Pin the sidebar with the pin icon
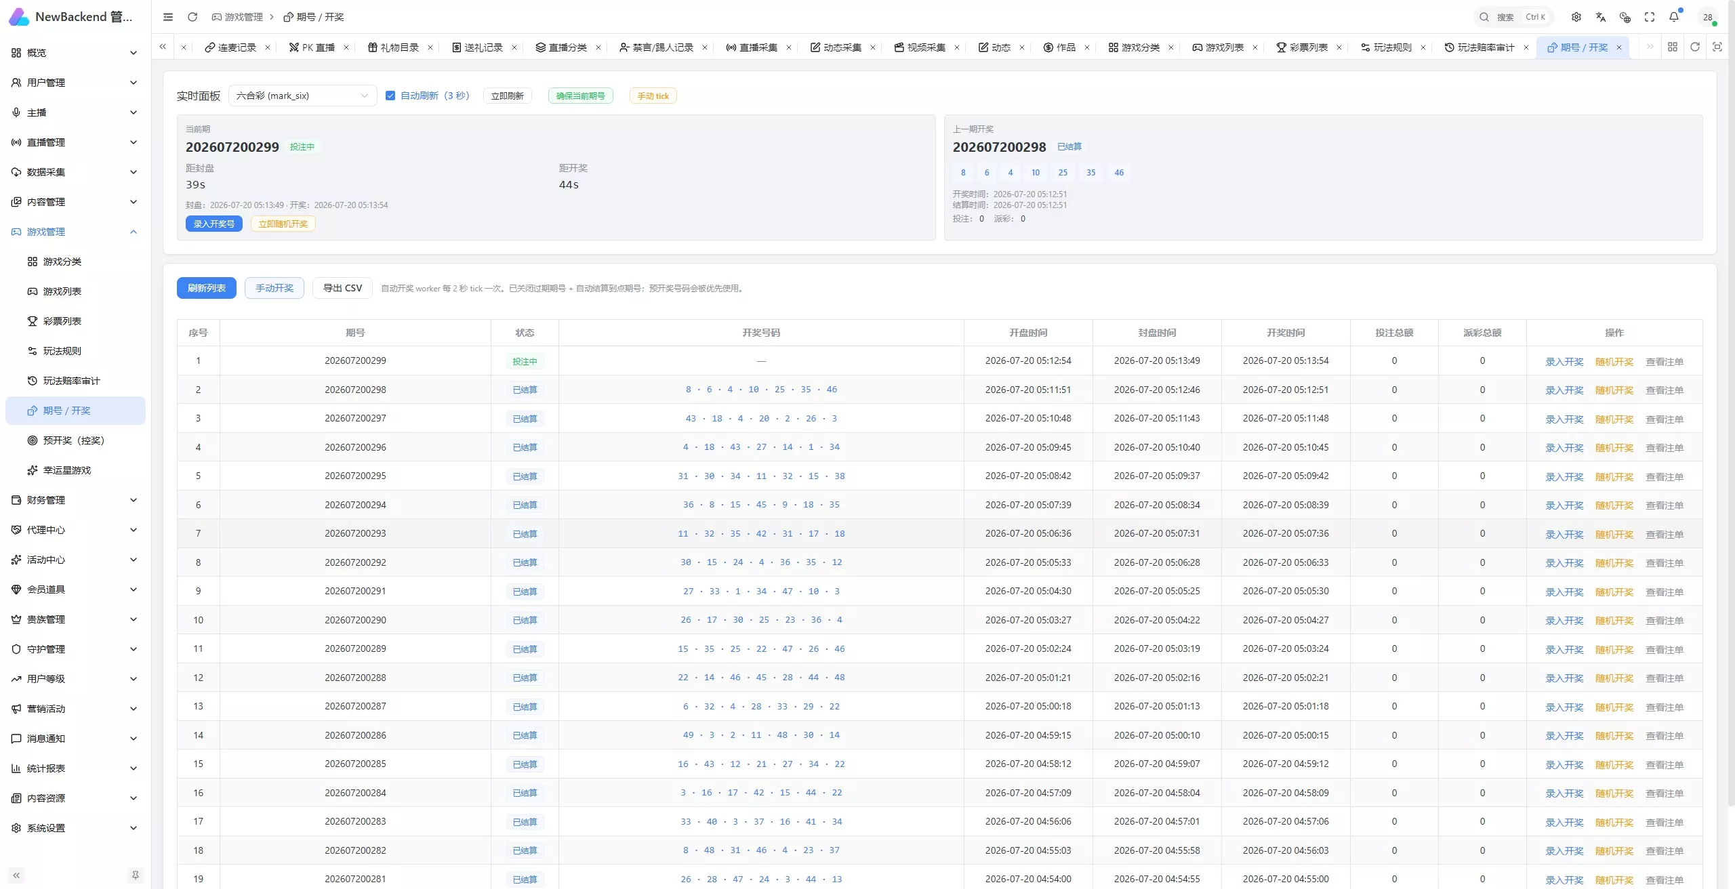The width and height of the screenshot is (1735, 889). (x=135, y=875)
